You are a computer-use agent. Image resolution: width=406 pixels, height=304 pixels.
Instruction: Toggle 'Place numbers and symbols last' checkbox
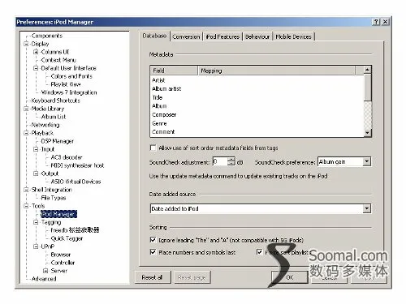tap(153, 252)
